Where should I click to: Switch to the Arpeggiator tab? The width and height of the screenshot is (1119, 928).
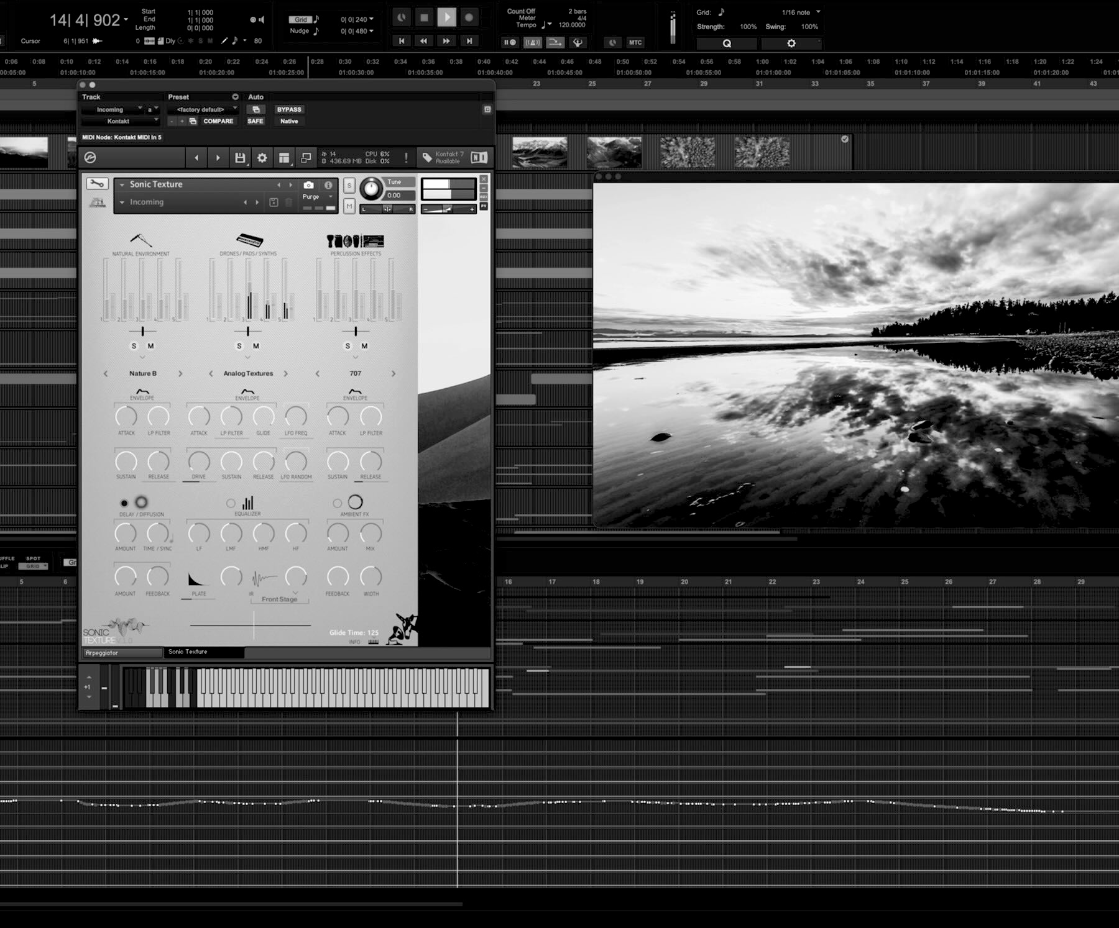click(122, 653)
